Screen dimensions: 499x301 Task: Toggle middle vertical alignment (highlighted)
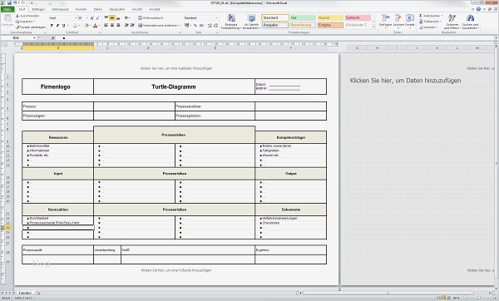click(112, 18)
